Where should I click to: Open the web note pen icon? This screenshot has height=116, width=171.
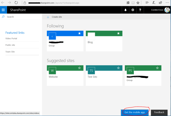[x=154, y=2]
